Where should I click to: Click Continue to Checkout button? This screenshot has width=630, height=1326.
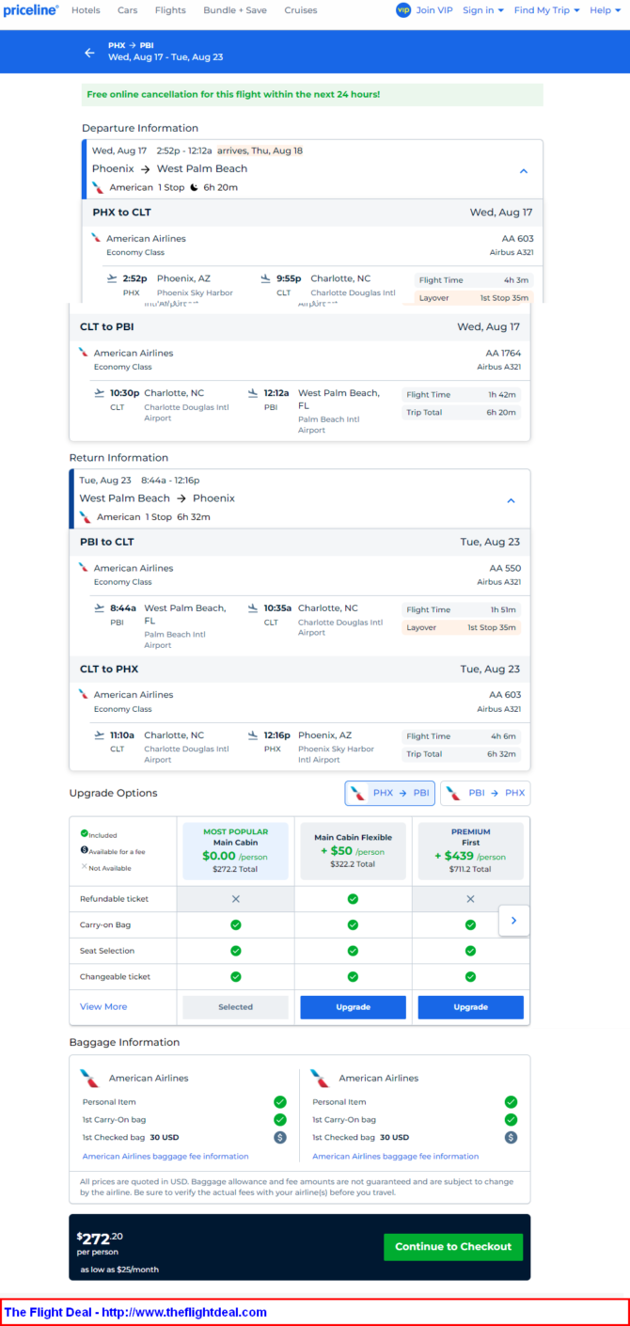(x=453, y=1247)
